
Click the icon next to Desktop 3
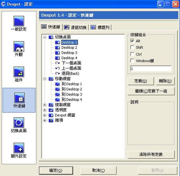[x=57, y=53]
